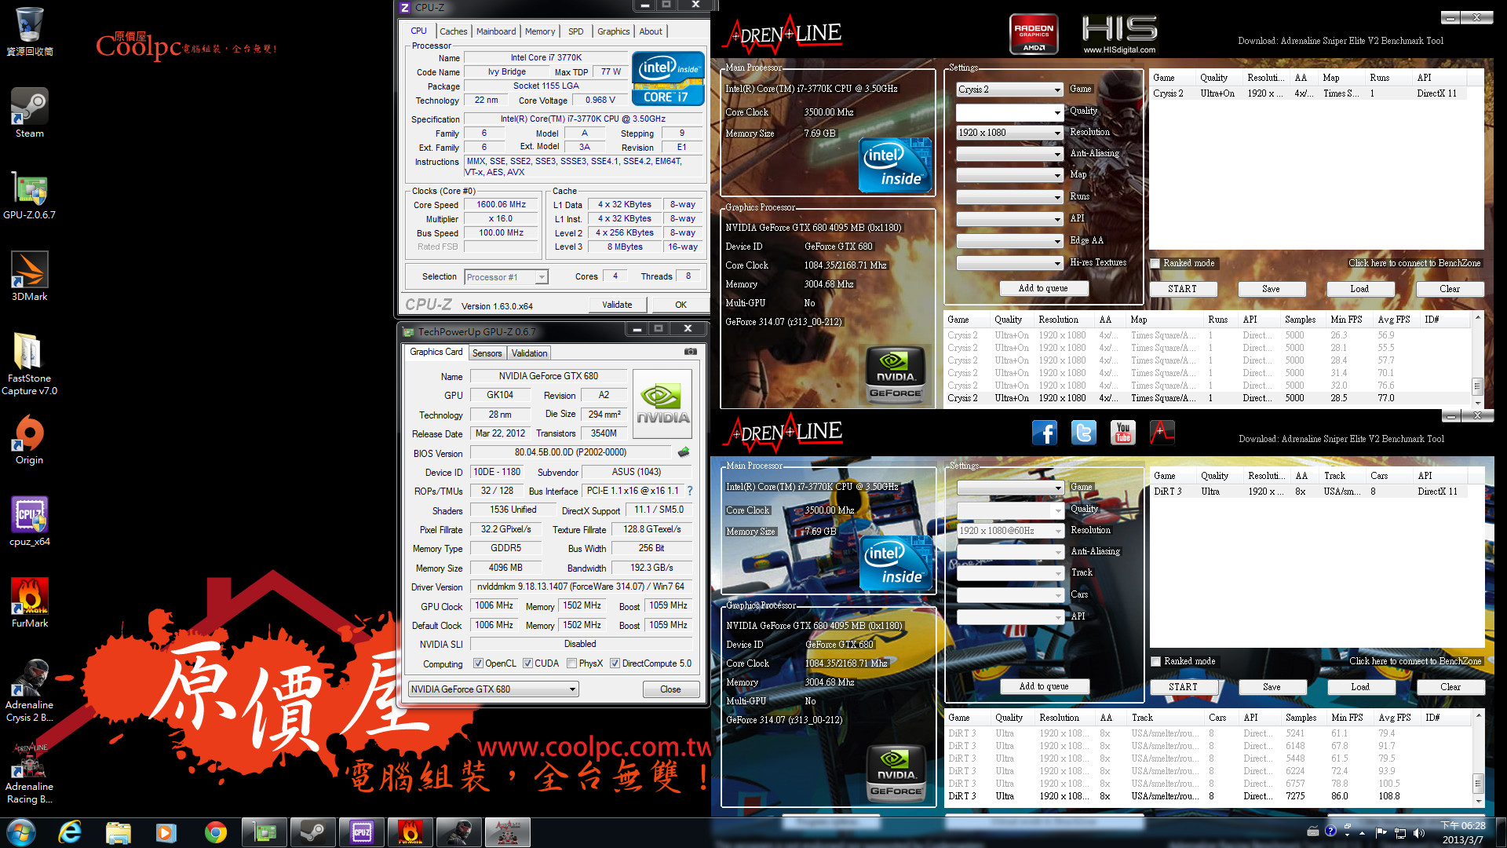Screen dimensions: 1507x848
Task: Toggle the OpenCL checkbox in GPU-Z
Action: coord(478,663)
